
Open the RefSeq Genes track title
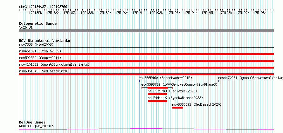32,123
